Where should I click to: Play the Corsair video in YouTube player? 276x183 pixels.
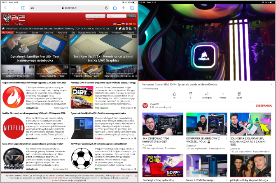pyautogui.click(x=207, y=42)
